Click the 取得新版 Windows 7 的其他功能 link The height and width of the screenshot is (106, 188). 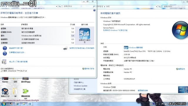pos(115,30)
